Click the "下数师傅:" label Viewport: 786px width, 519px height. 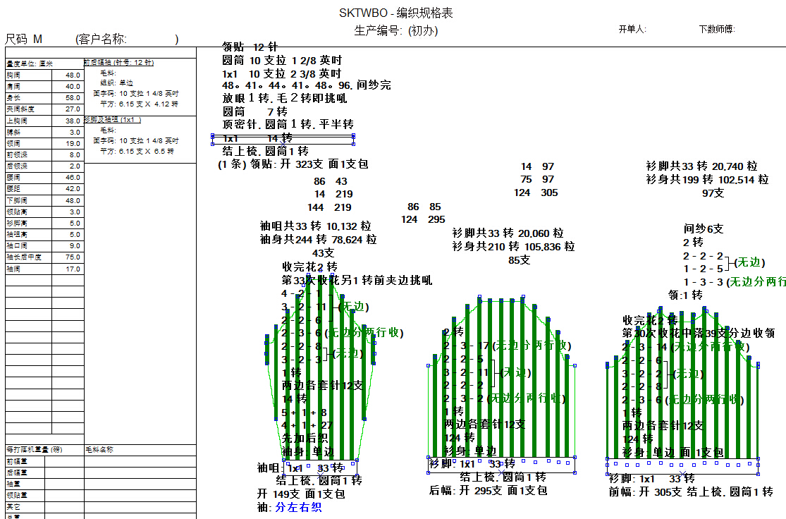[717, 29]
